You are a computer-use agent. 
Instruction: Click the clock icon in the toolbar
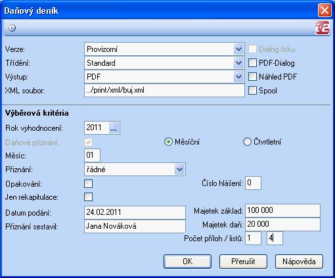coord(12,28)
